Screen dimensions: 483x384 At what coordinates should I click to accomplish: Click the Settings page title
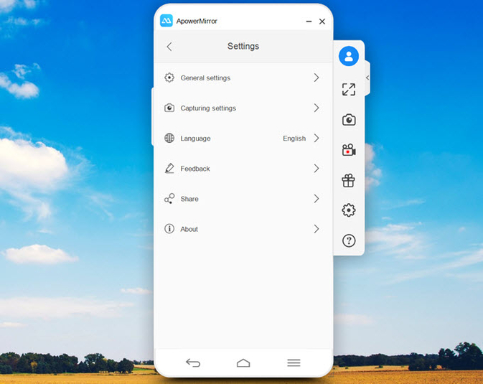243,46
